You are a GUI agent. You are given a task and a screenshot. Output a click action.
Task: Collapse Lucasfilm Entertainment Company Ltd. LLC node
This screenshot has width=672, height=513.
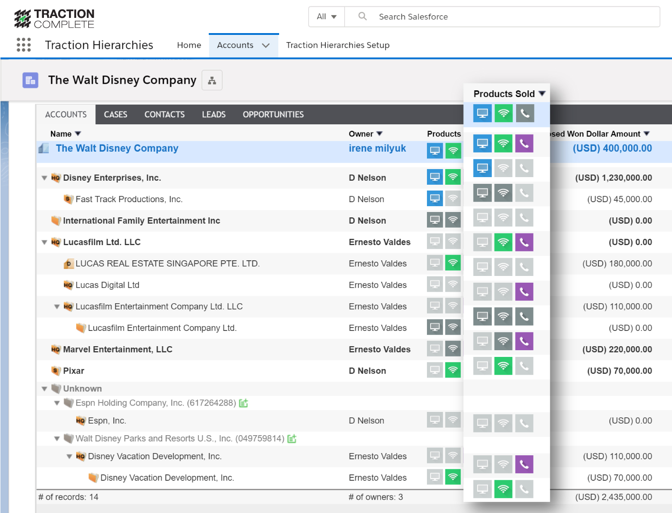pyautogui.click(x=57, y=307)
